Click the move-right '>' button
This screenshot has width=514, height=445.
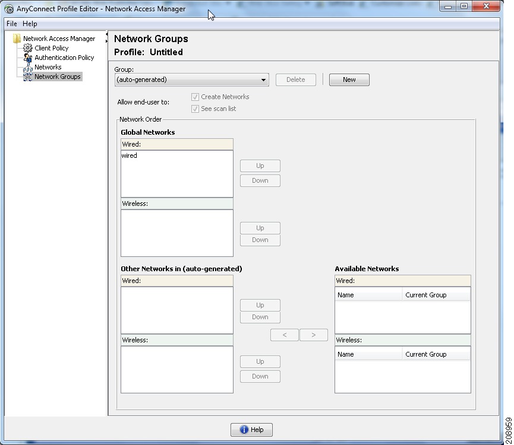[314, 335]
